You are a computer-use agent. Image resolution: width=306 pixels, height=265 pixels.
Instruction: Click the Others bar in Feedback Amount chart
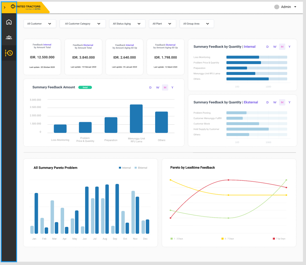tap(161, 122)
